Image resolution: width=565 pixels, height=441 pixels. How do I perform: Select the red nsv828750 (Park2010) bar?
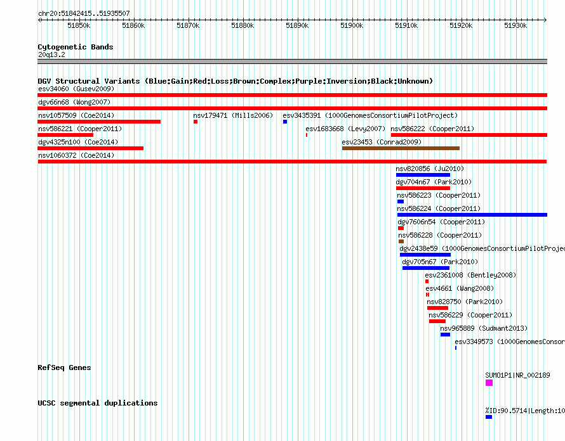click(x=438, y=308)
